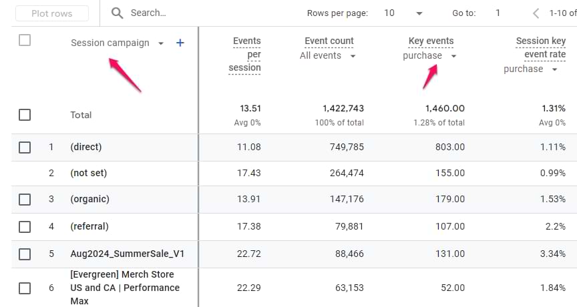The image size is (577, 307).
Task: Check the Total row checkbox
Action: (25, 115)
